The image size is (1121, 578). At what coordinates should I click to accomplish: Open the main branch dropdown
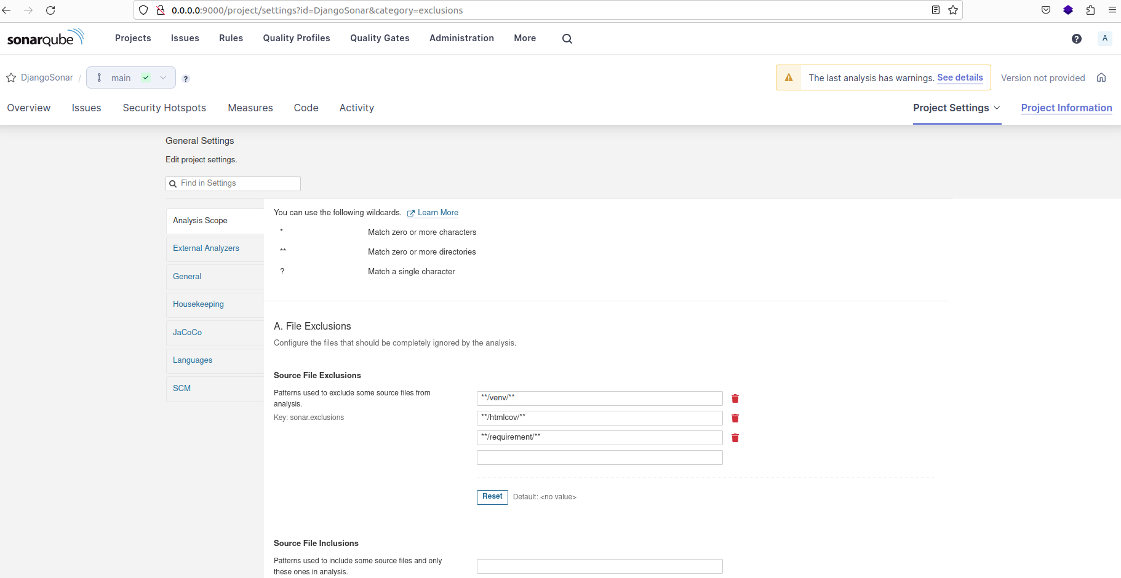(x=131, y=77)
